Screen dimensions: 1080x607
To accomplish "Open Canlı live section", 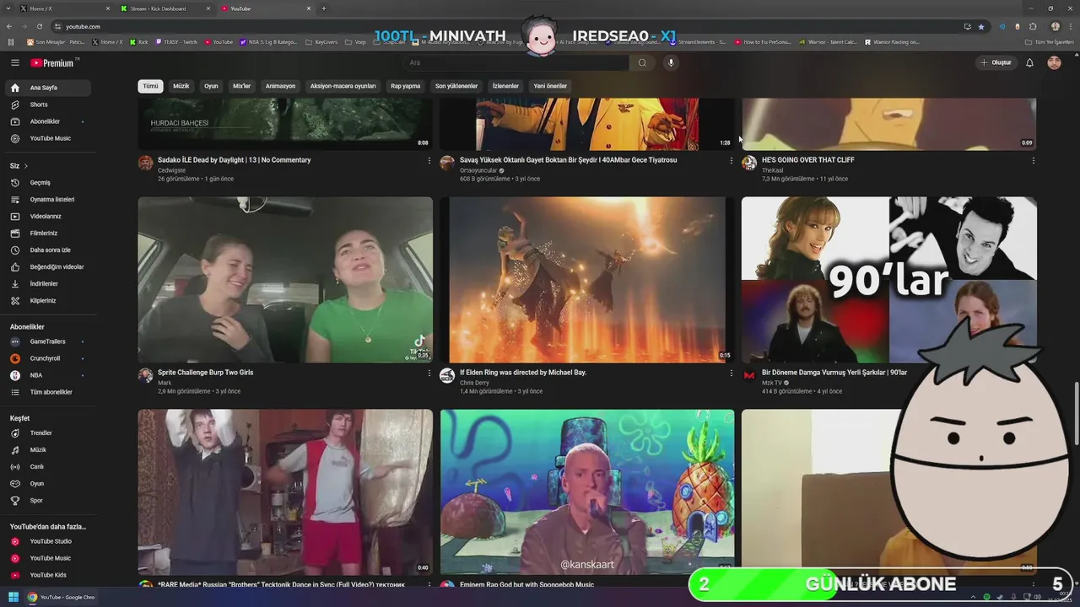I will (x=48, y=466).
